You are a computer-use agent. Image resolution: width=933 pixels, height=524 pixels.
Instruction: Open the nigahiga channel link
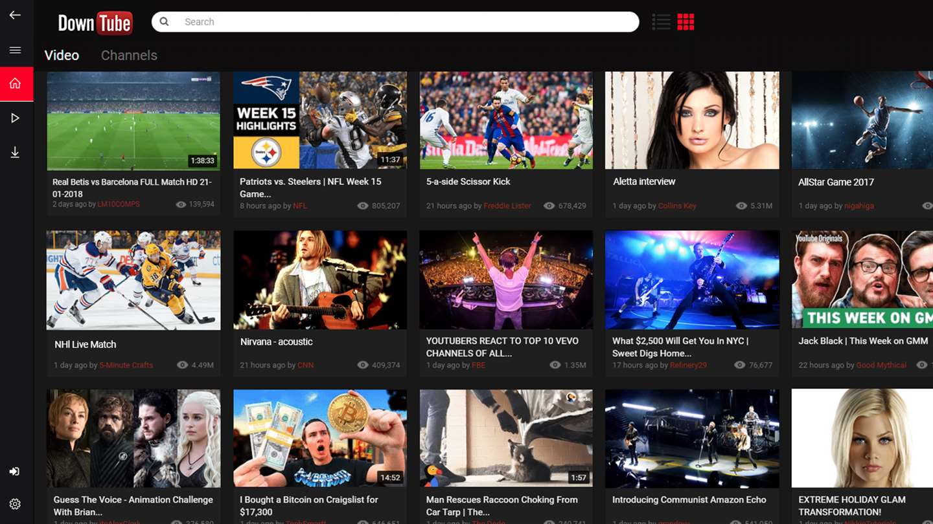click(859, 206)
